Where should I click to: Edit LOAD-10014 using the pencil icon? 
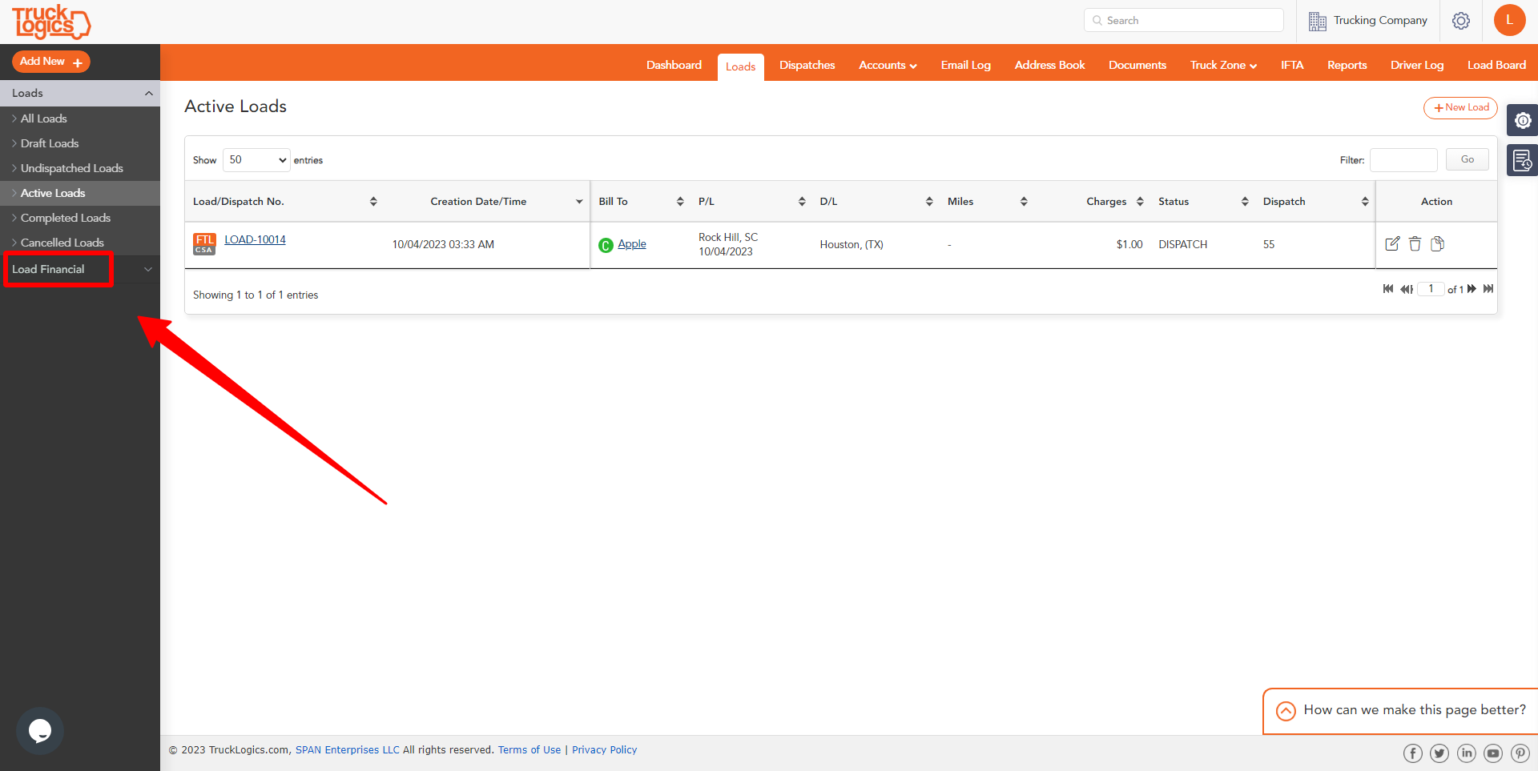click(x=1393, y=243)
